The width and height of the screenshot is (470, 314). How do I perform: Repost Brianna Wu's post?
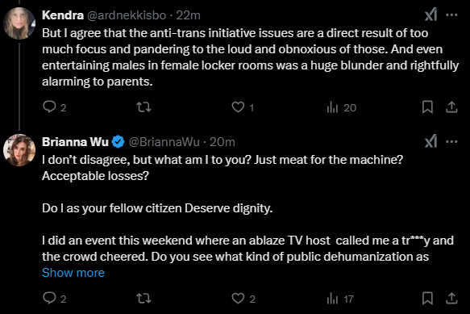pyautogui.click(x=143, y=298)
